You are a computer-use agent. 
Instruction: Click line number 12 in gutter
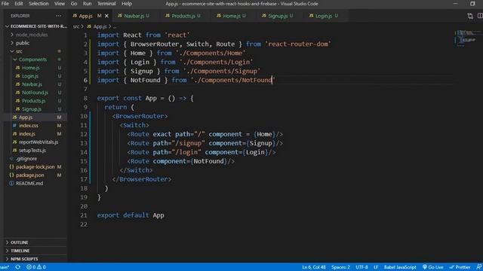(84, 134)
